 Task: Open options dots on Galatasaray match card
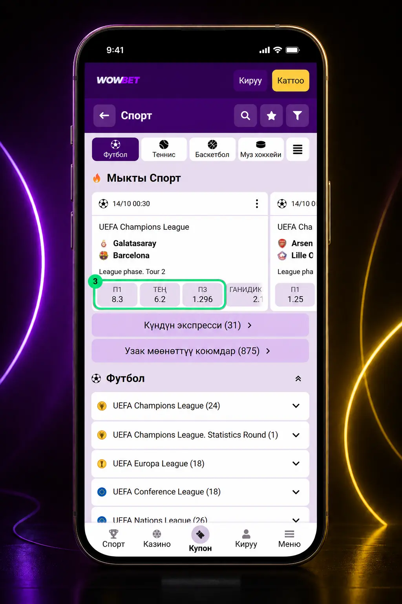tap(257, 204)
